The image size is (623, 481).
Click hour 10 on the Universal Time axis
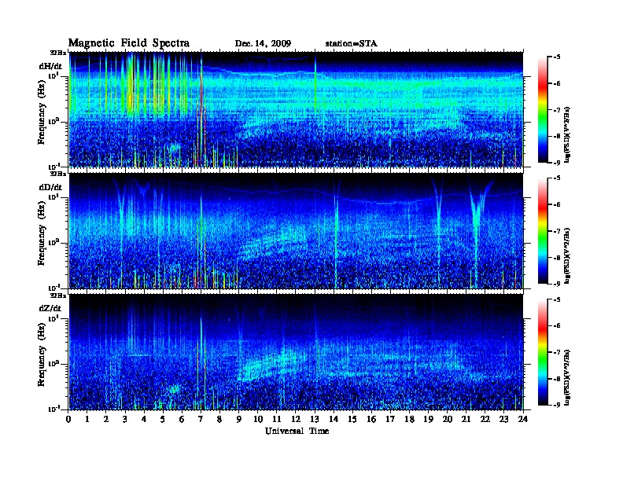(258, 419)
